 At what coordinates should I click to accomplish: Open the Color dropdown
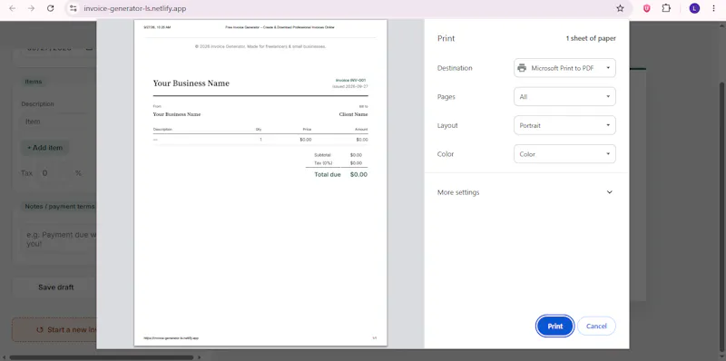564,154
